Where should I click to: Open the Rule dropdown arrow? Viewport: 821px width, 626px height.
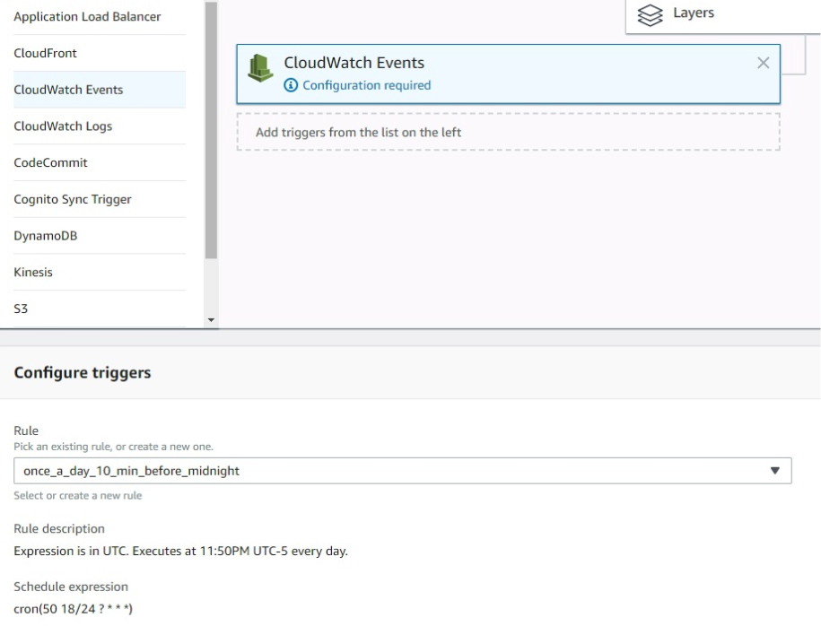point(775,471)
